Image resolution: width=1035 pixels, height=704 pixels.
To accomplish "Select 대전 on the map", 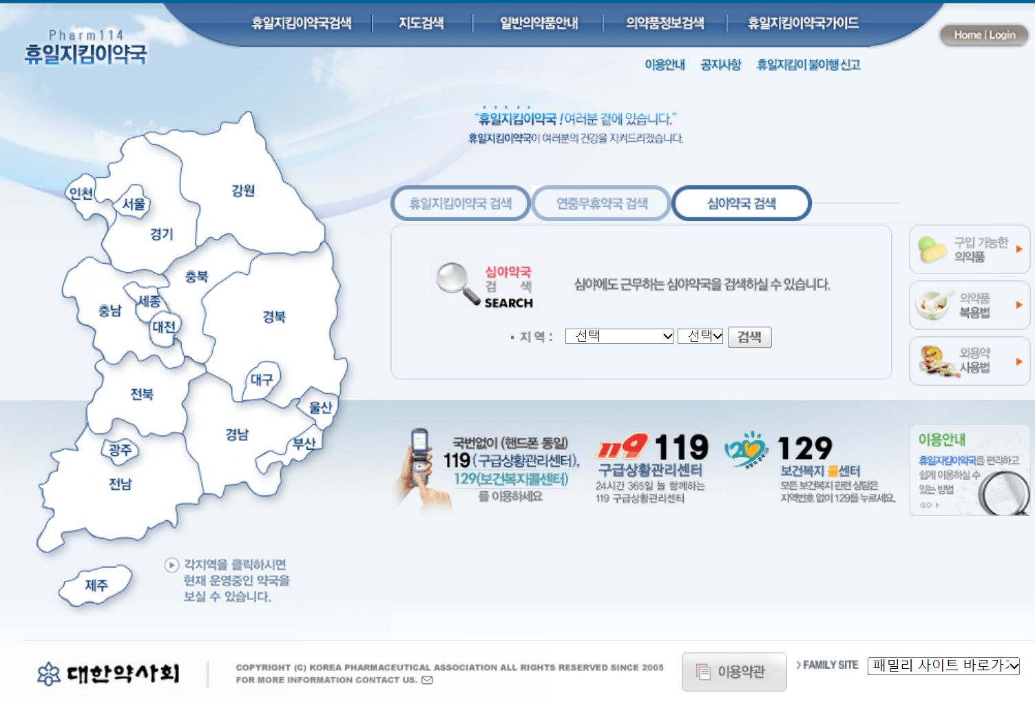I will pyautogui.click(x=164, y=327).
